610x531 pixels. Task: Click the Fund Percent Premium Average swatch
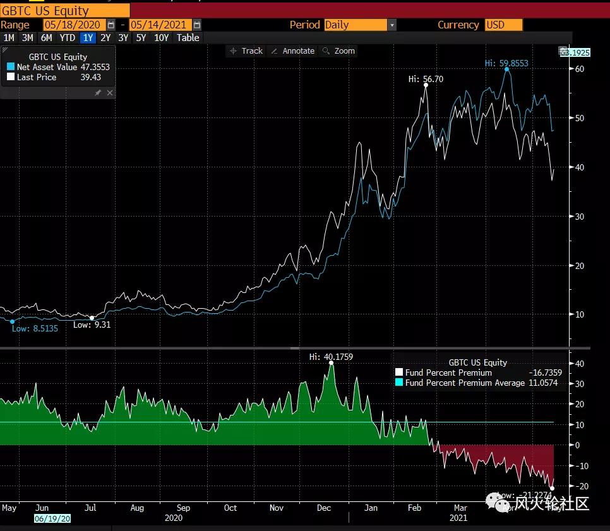pos(398,383)
